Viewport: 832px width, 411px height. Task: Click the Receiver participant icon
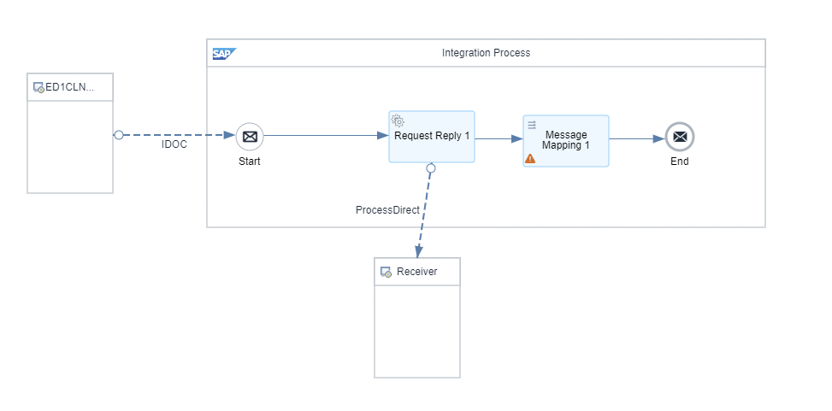tap(386, 272)
